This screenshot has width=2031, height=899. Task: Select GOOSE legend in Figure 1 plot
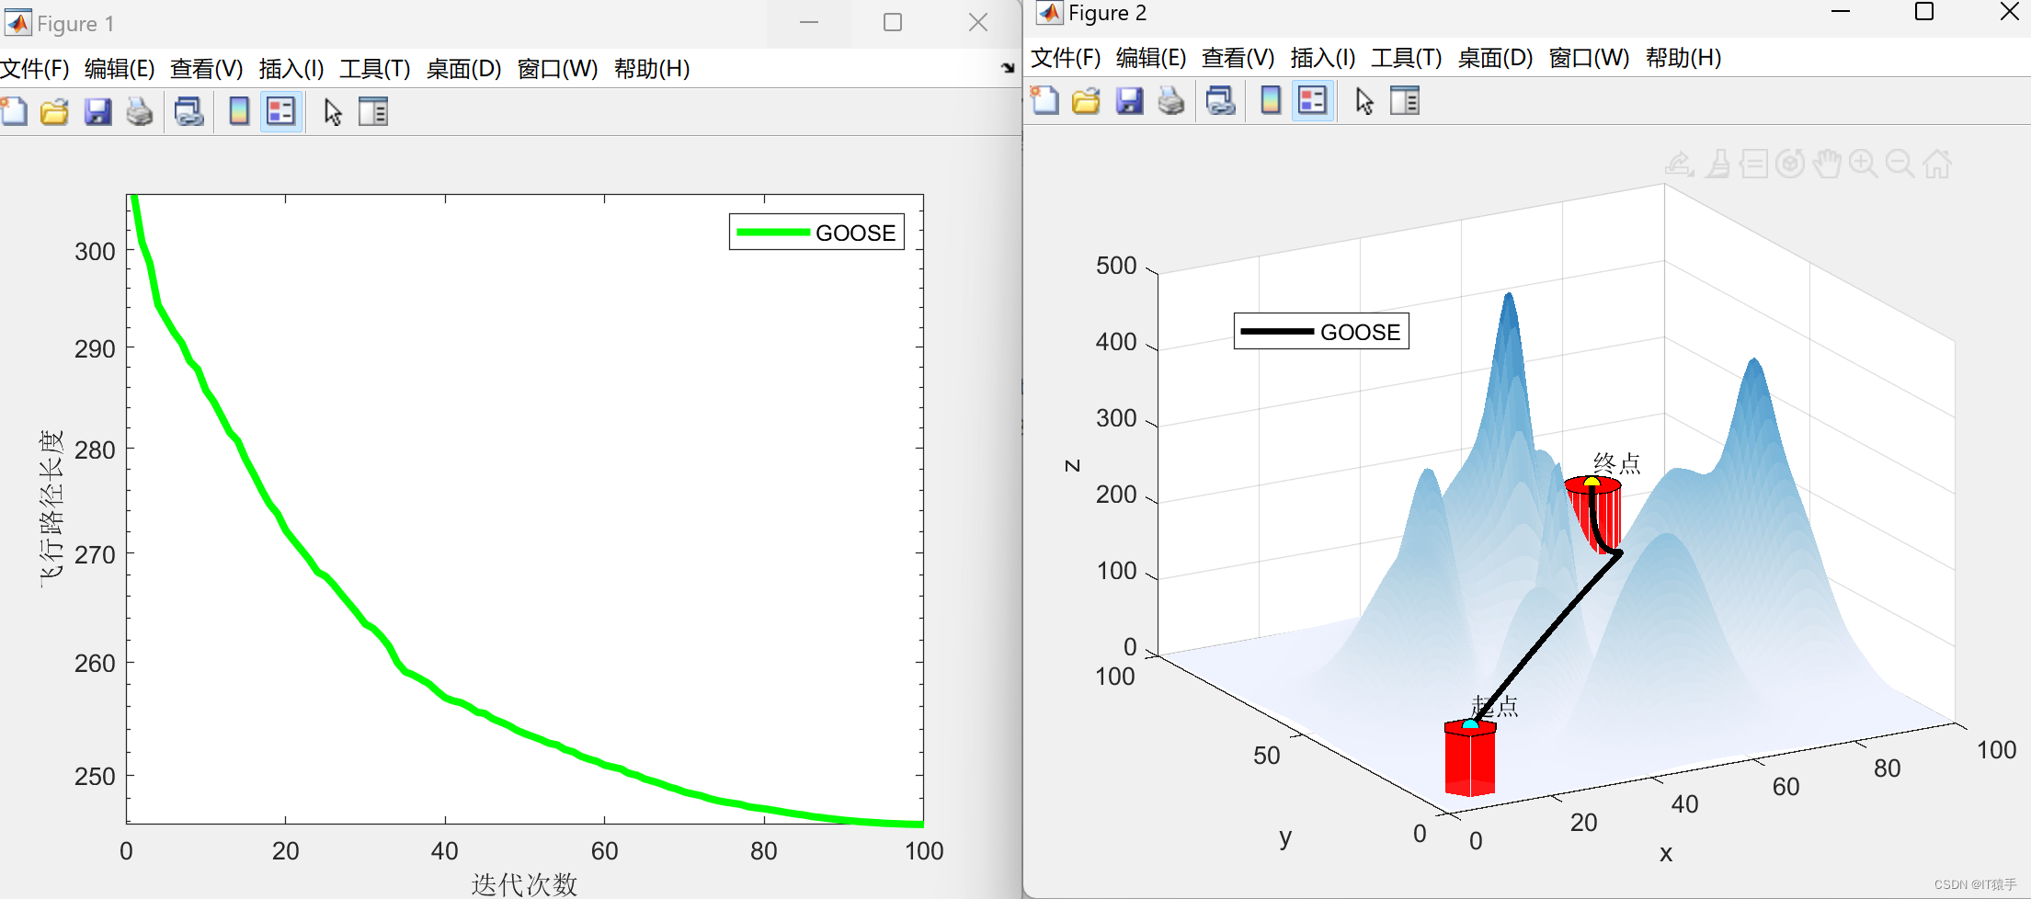816,232
